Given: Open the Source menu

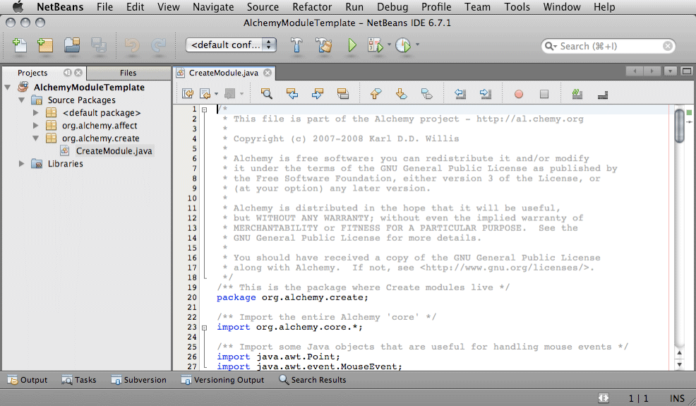Looking at the screenshot, I should pyautogui.click(x=263, y=7).
